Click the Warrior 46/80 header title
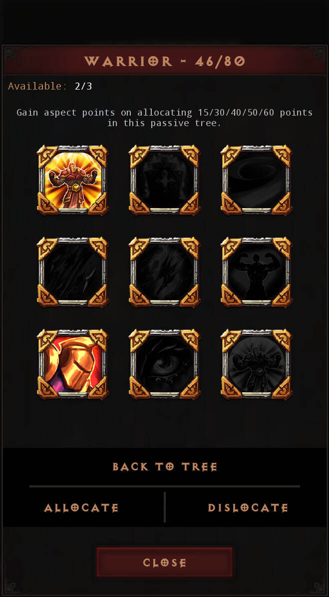329x597 pixels. pos(165,61)
